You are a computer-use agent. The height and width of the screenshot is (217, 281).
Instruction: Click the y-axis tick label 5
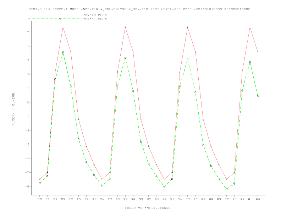[28, 32]
